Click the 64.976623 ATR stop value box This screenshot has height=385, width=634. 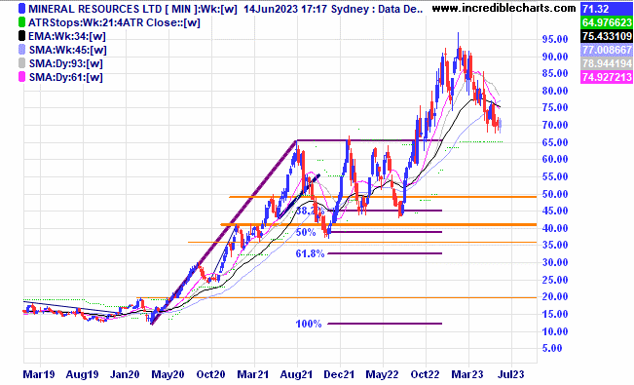(607, 22)
